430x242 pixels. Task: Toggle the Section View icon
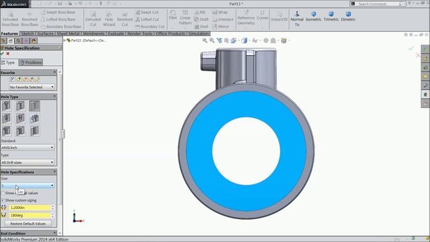(226, 40)
